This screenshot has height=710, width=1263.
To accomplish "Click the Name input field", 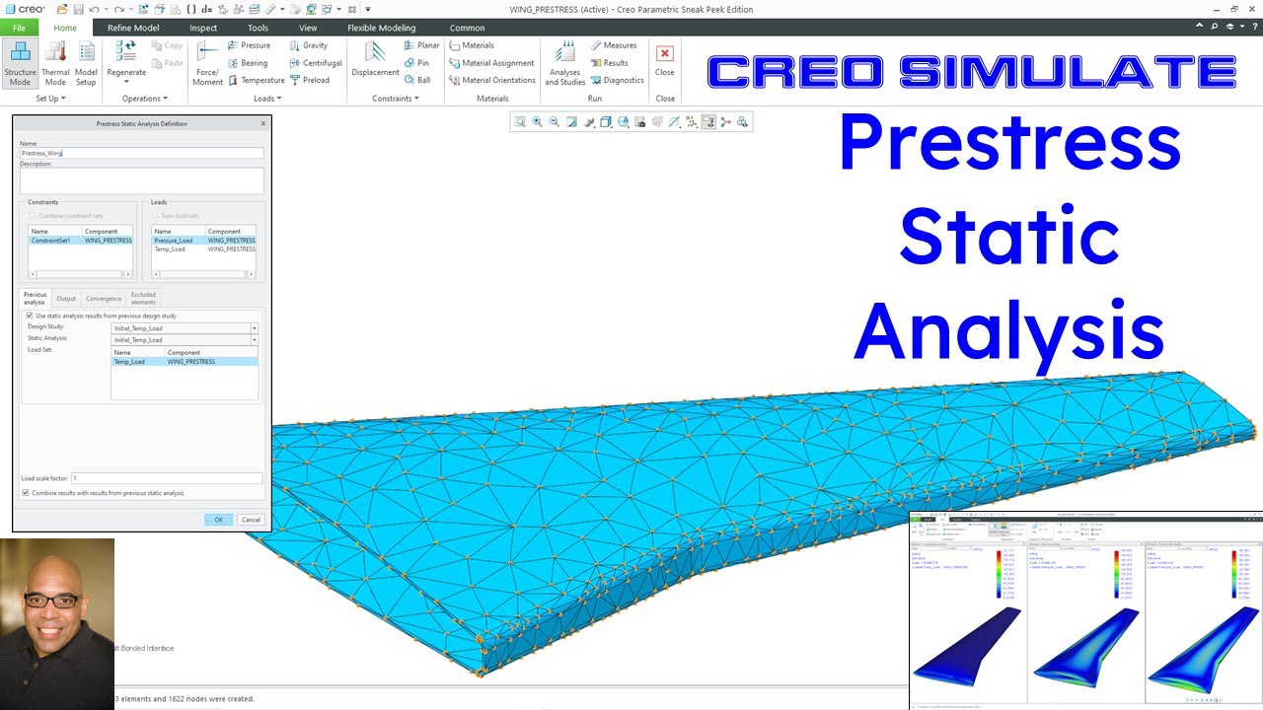I will [141, 154].
